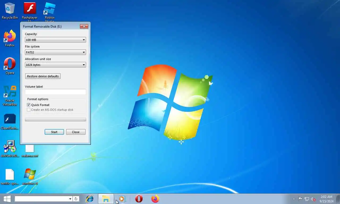Open the network tray icon
This screenshot has height=204, width=340.
pyautogui.click(x=307, y=199)
